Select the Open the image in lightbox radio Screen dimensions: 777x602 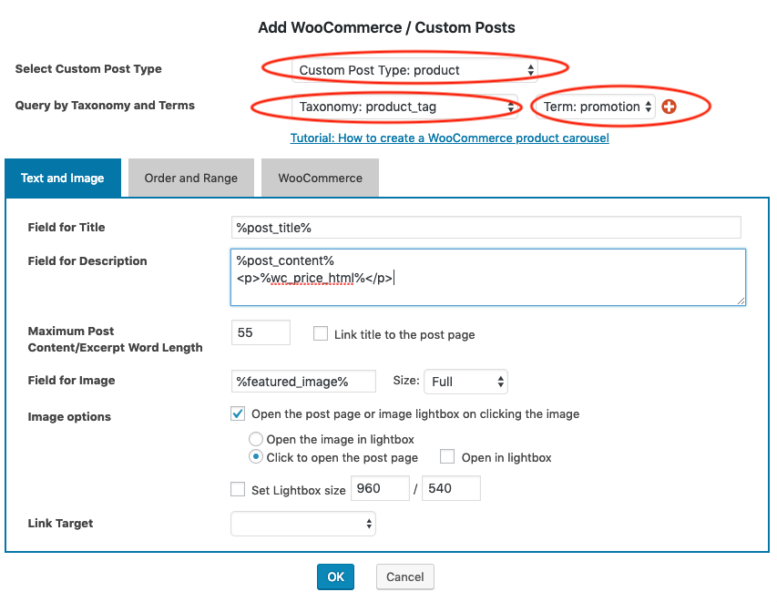(255, 438)
